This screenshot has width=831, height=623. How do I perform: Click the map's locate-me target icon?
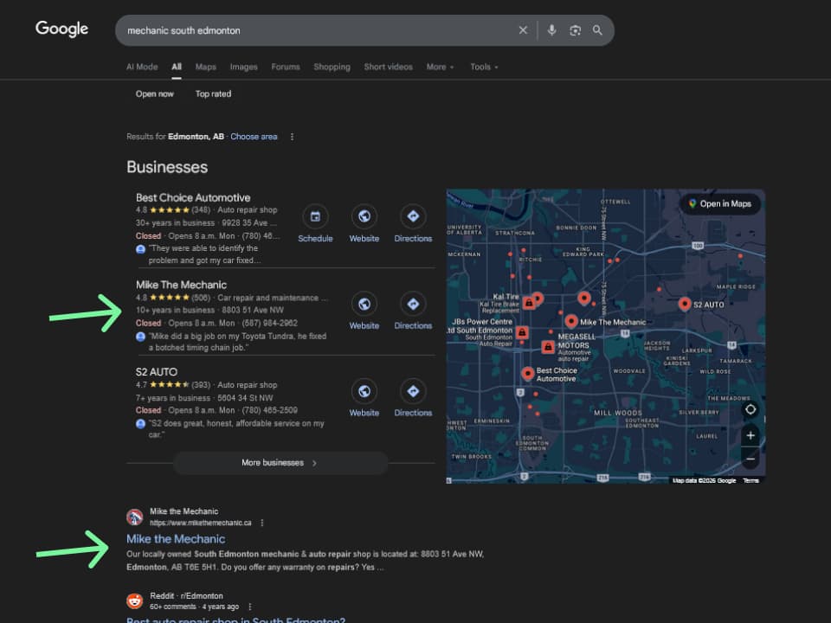coord(750,409)
